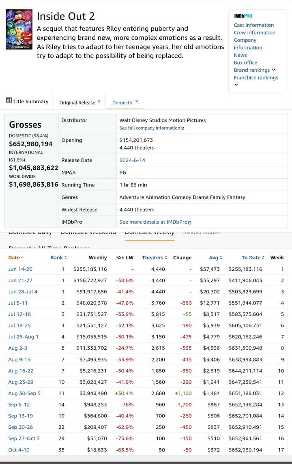This screenshot has width=292, height=464.
Task: Open the Oct 4-10 week link
Action: 19,450
